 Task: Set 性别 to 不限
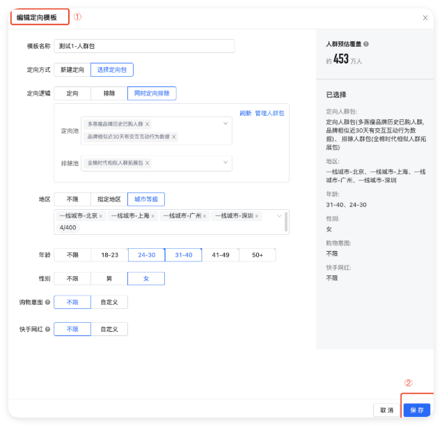[x=72, y=279]
